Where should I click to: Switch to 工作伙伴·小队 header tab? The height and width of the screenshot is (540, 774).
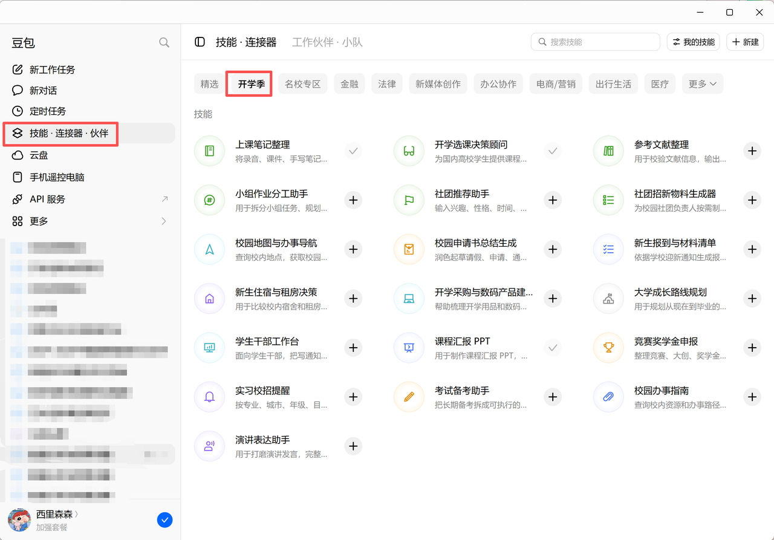[327, 42]
